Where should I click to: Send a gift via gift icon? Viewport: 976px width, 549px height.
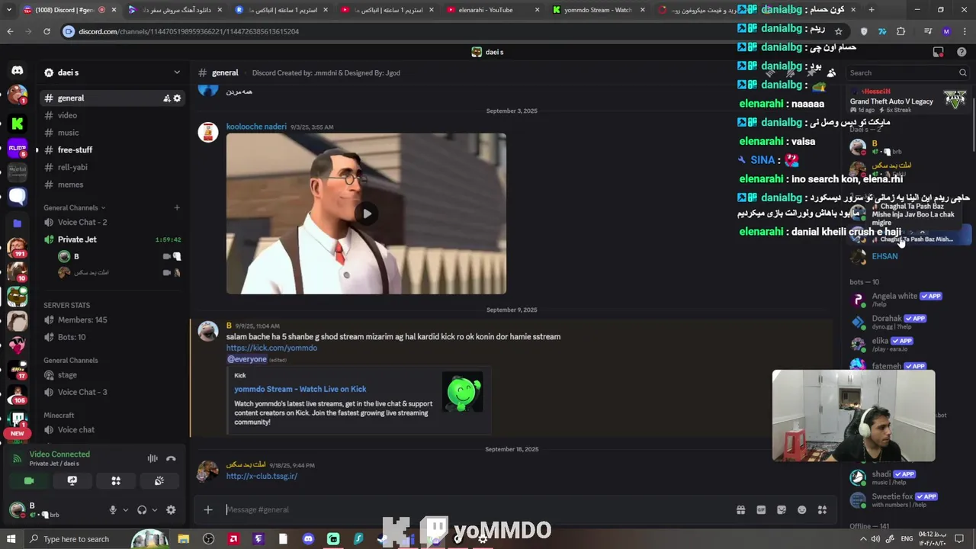740,510
